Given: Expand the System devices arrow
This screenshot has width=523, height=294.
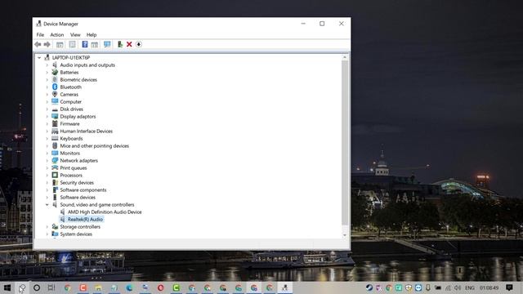Looking at the screenshot, I should [47, 234].
